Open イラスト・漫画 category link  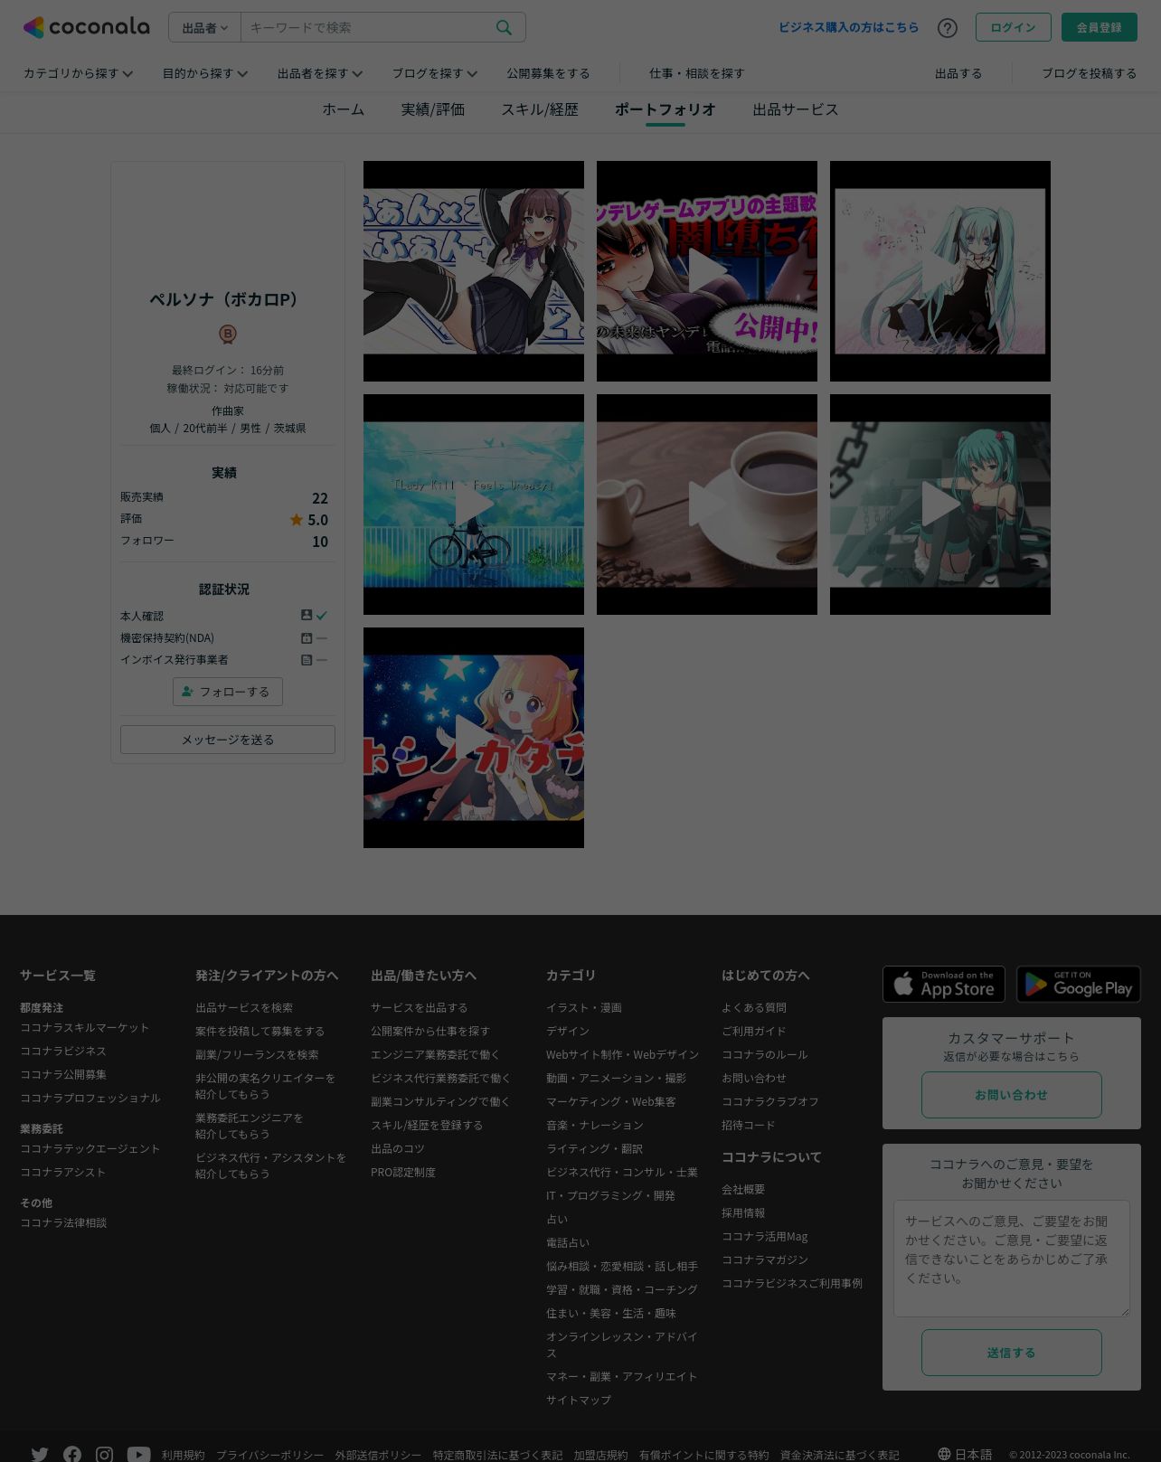coord(584,1008)
